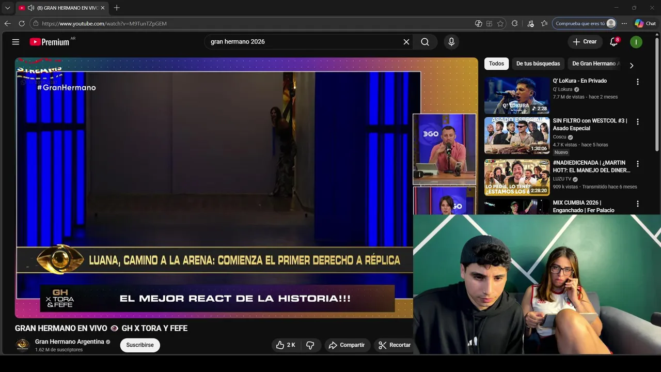This screenshot has width=661, height=372.
Task: Select the De tus búsquedas chip
Action: (538, 64)
